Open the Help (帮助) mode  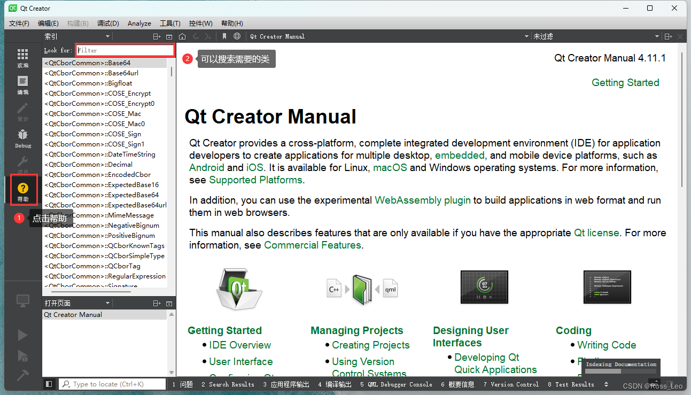pyautogui.click(x=24, y=192)
